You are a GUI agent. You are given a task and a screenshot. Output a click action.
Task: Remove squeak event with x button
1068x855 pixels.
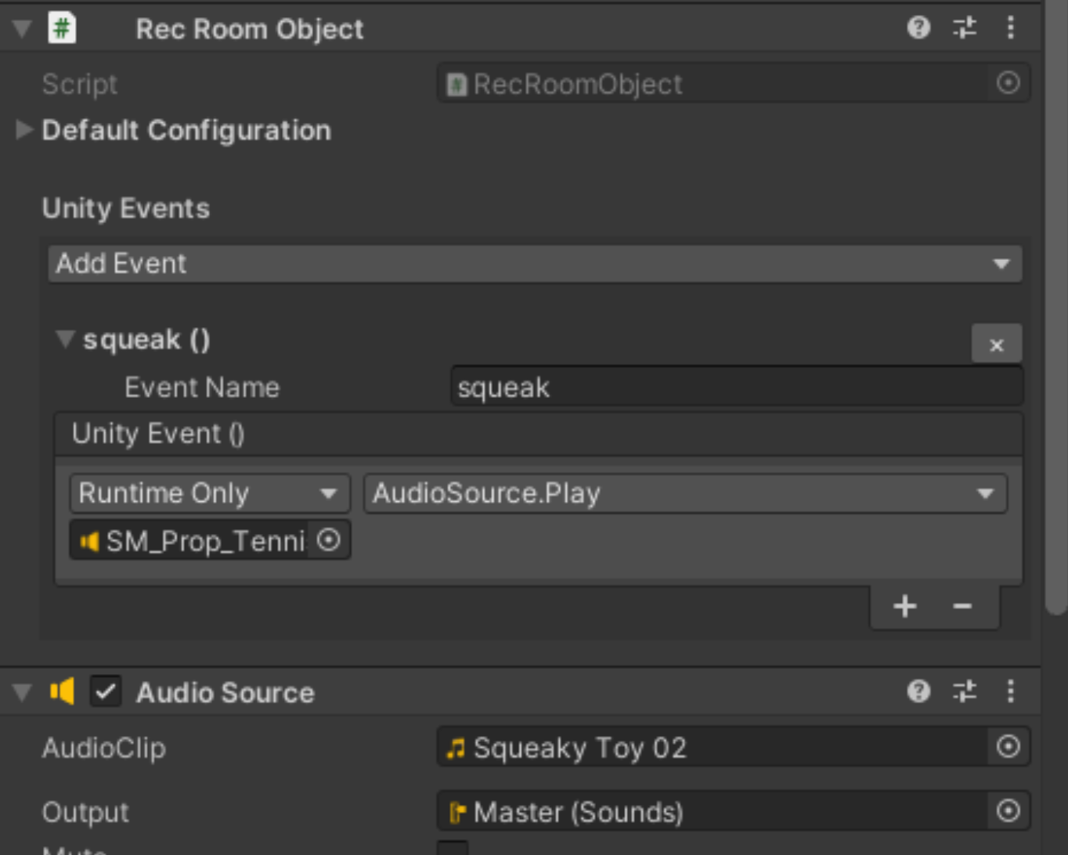point(996,345)
